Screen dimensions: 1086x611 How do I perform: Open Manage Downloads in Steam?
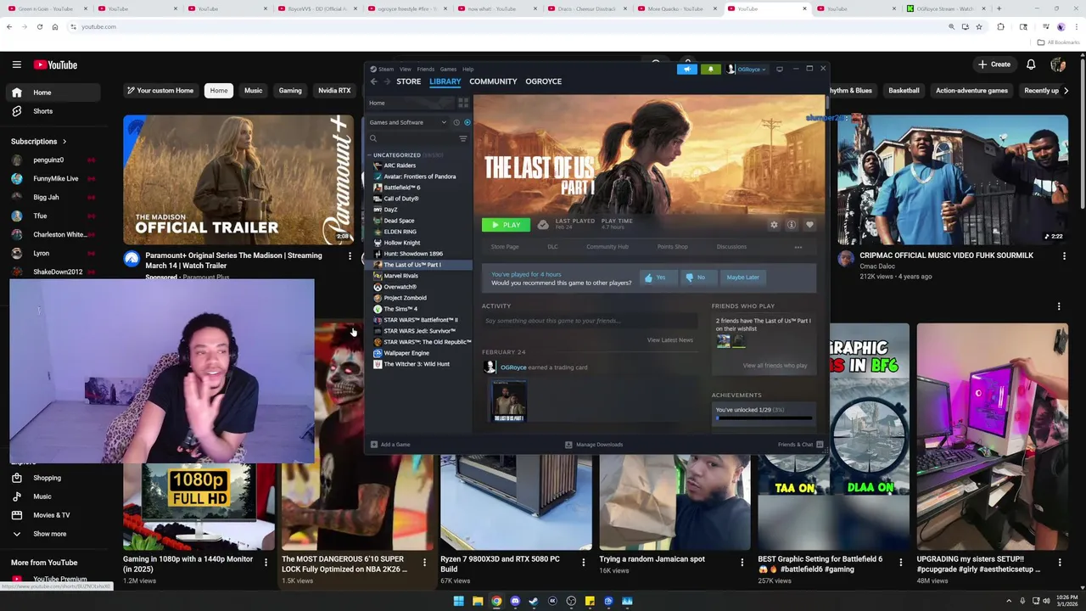tap(594, 445)
